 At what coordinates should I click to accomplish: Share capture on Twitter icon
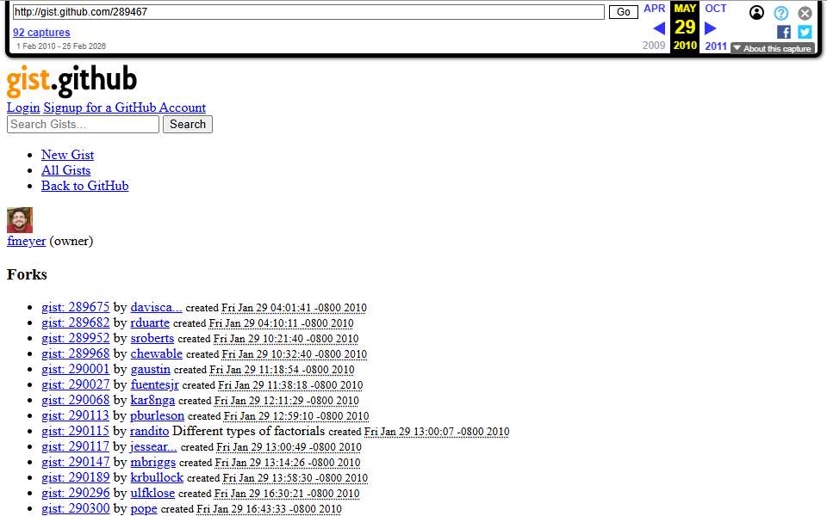805,32
